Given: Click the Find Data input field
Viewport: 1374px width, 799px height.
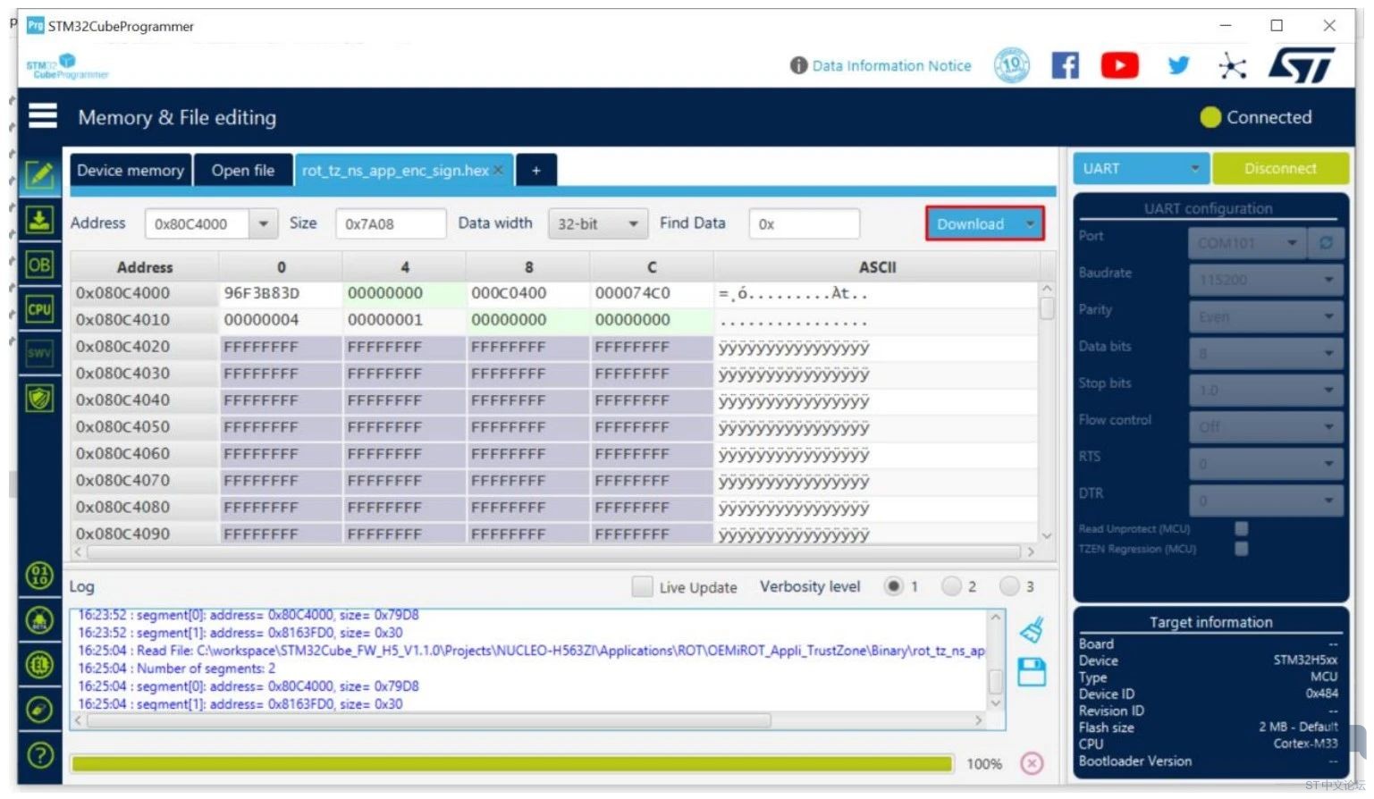Looking at the screenshot, I should pos(804,223).
